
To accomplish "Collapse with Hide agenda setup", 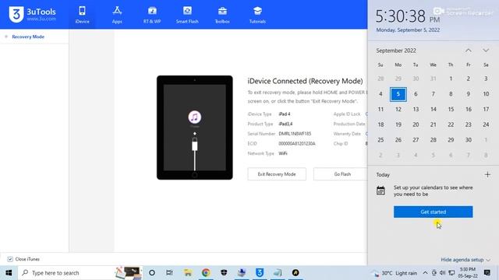I will coord(465,260).
